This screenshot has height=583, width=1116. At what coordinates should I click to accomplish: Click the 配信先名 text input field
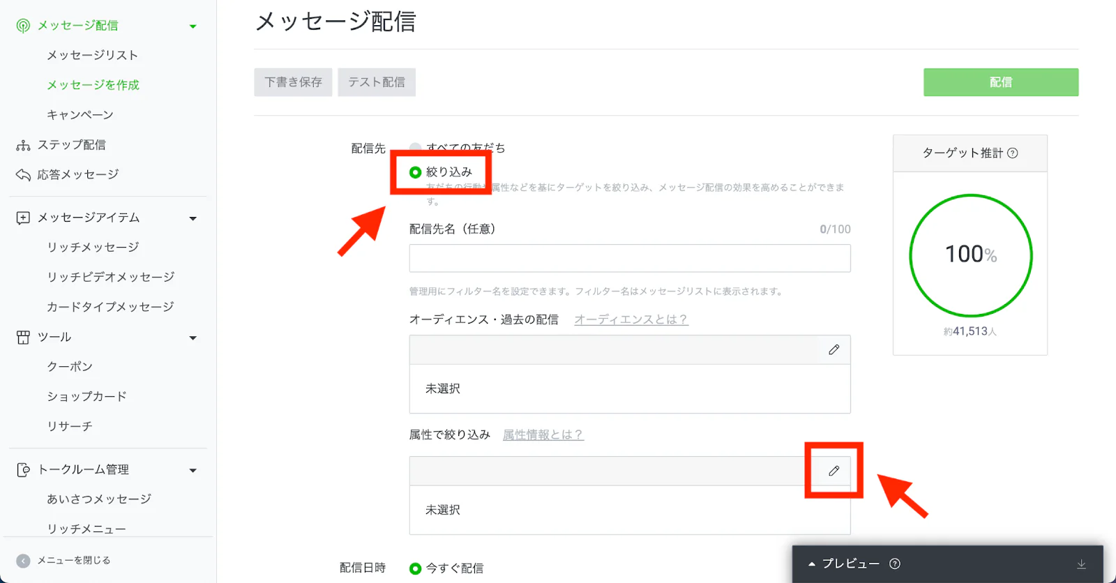pyautogui.click(x=629, y=258)
